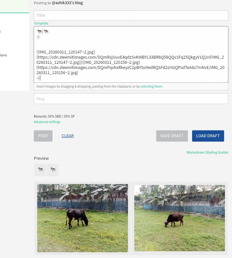Click the Title input field
This screenshot has height=258, width=232.
coord(131,15)
